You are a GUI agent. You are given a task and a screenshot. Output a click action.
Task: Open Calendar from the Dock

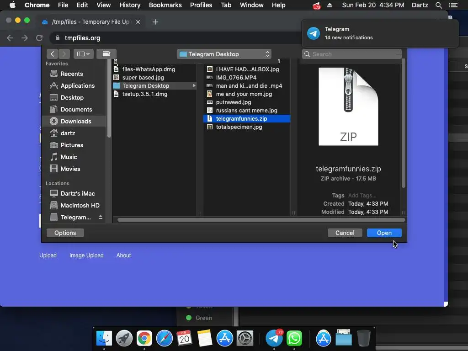[184, 338]
